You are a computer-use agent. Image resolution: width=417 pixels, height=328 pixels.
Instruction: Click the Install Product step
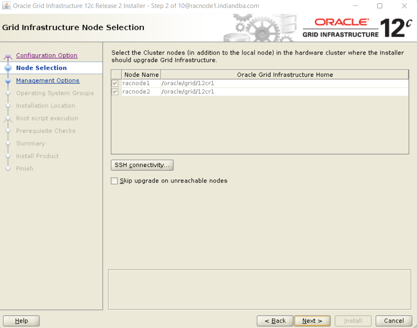click(37, 156)
